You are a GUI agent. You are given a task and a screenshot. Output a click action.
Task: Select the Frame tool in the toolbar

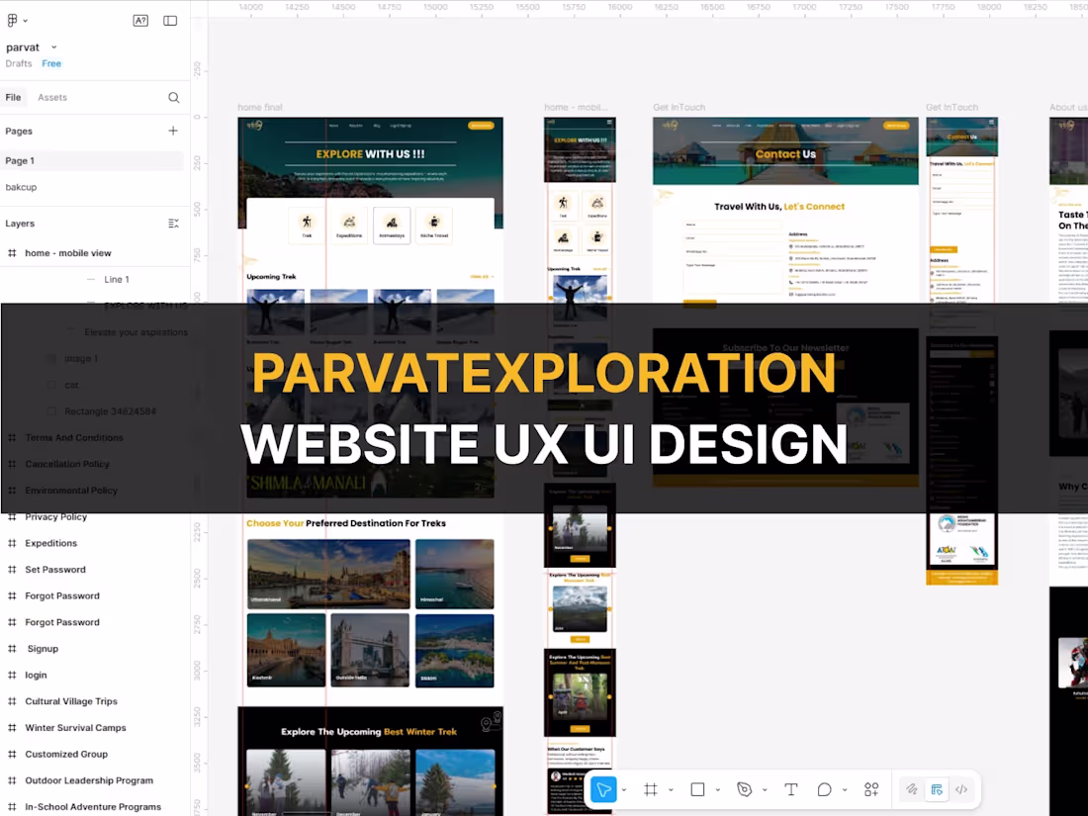tap(651, 789)
